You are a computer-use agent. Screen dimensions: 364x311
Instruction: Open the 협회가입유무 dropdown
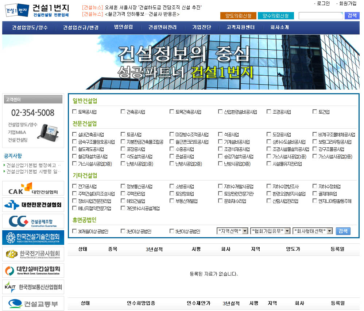click(x=270, y=231)
